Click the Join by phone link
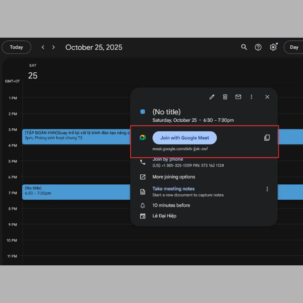This screenshot has width=303, height=303. click(168, 159)
